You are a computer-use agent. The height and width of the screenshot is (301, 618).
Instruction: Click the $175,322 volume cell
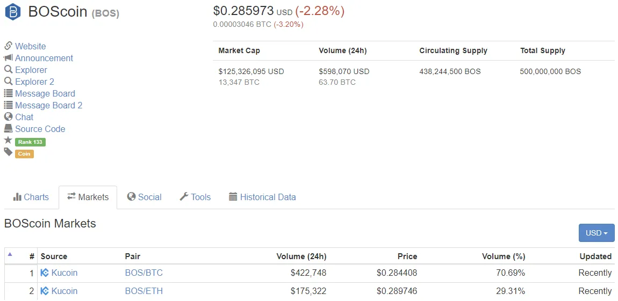(x=308, y=291)
